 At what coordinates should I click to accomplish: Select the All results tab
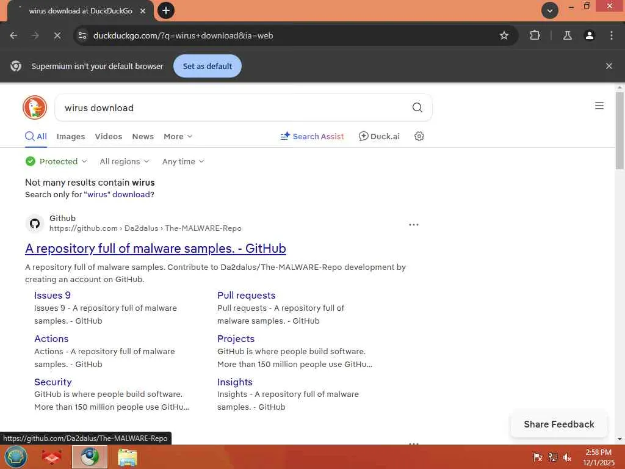point(36,136)
